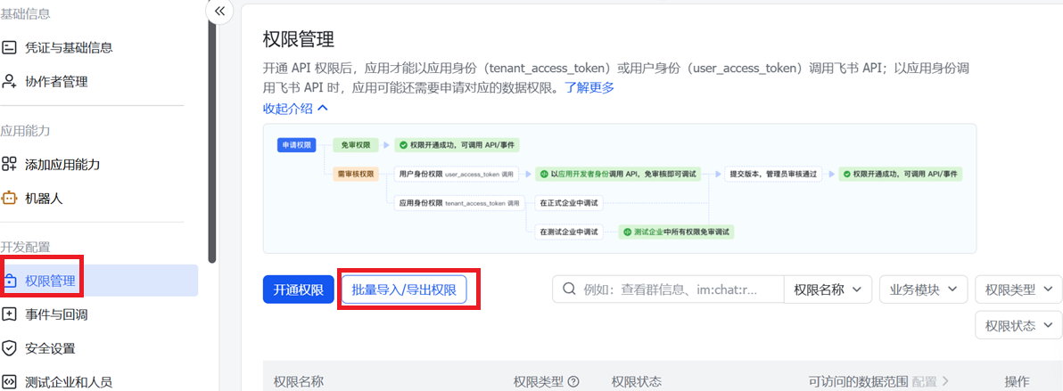Collapse the sidebar with double-chevron button
Viewport: 1063px width, 391px height.
tap(219, 11)
